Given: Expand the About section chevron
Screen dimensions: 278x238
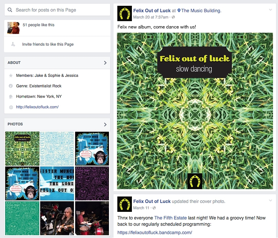Looking at the screenshot, I should [105, 63].
